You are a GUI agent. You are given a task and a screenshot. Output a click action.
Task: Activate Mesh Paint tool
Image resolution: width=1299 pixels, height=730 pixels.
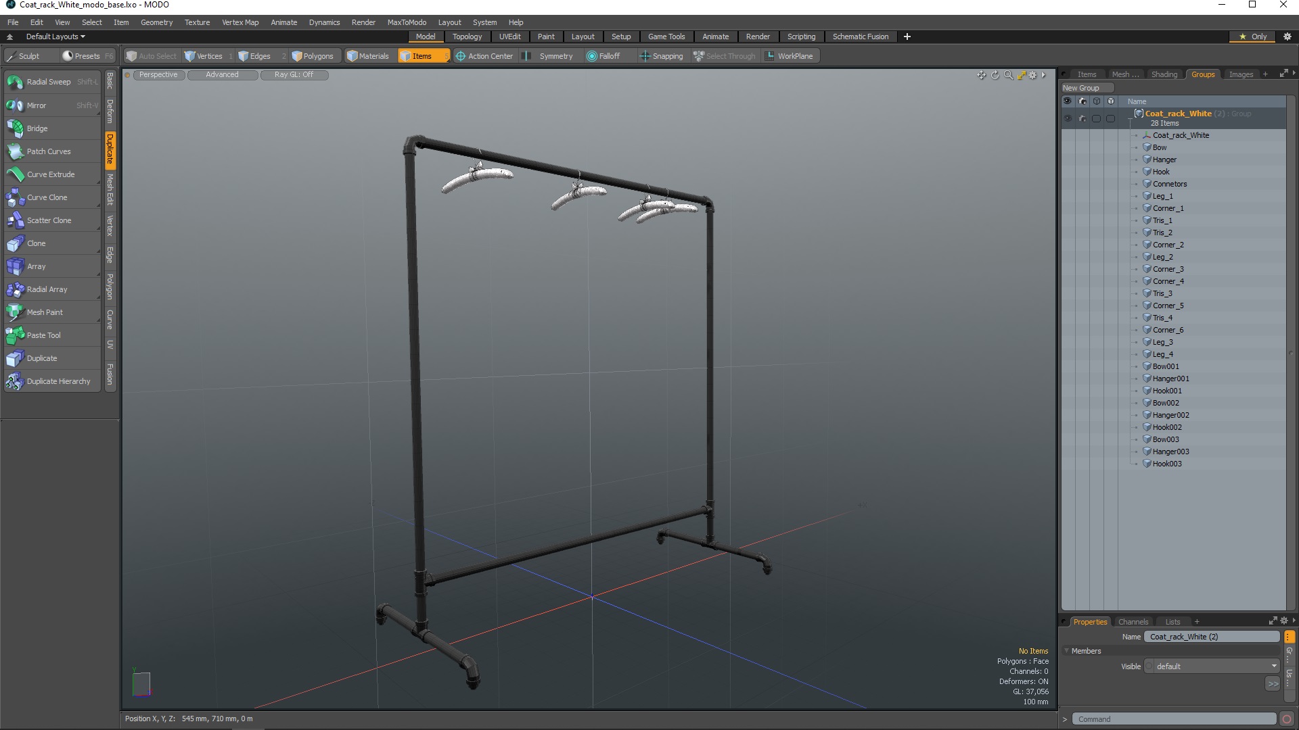[52, 312]
